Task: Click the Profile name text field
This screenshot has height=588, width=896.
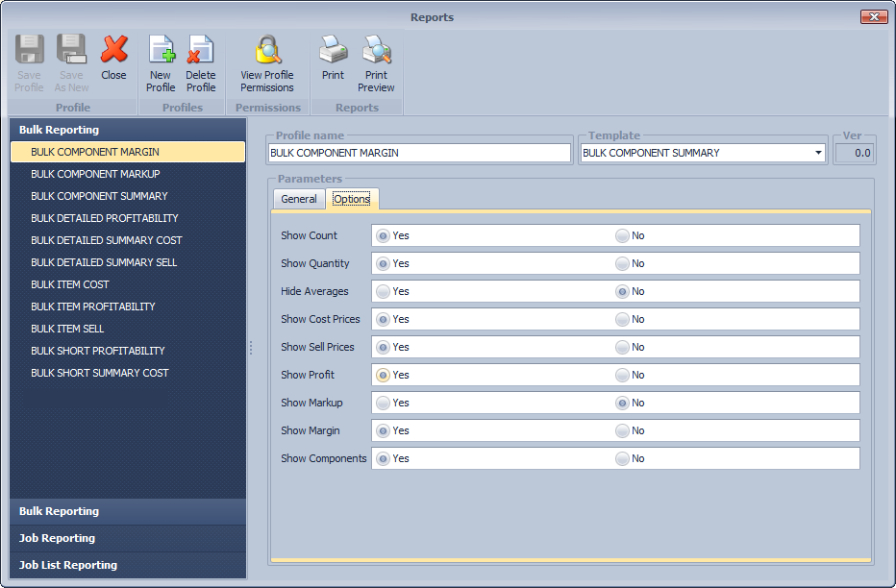Action: click(x=419, y=153)
